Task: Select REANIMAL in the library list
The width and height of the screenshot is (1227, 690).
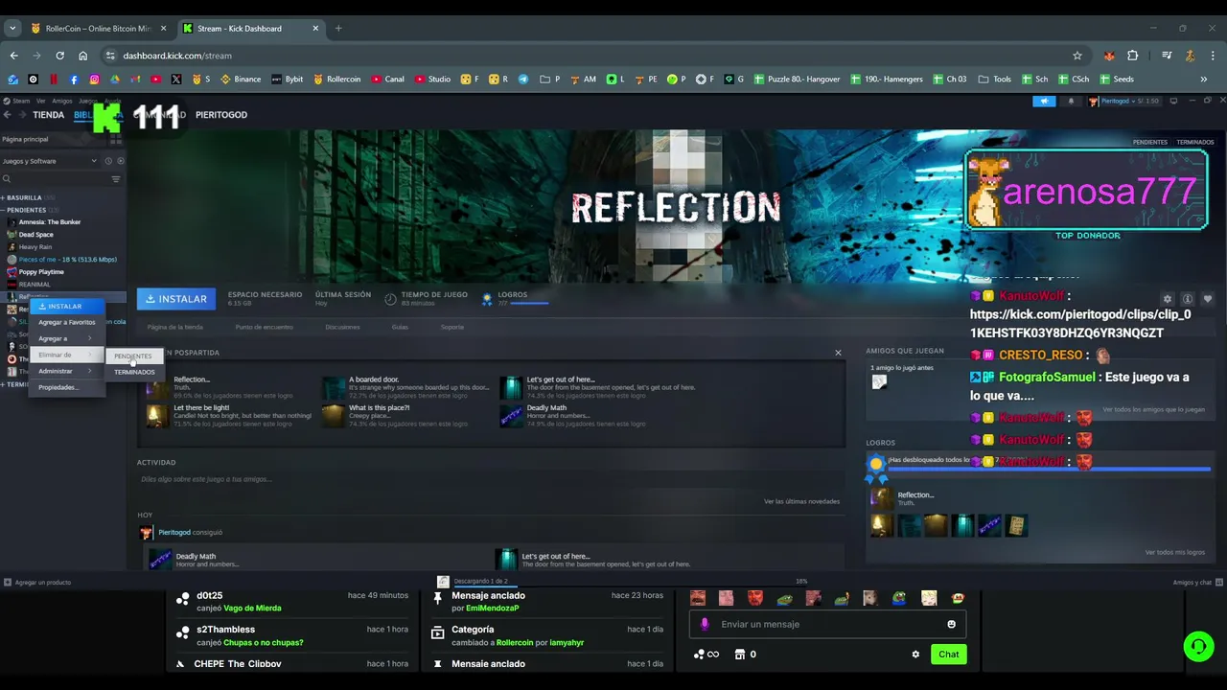Action: pyautogui.click(x=35, y=285)
